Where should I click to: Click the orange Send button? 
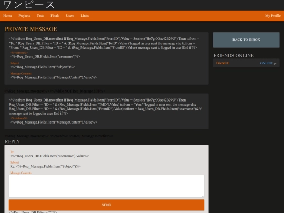tap(106, 205)
